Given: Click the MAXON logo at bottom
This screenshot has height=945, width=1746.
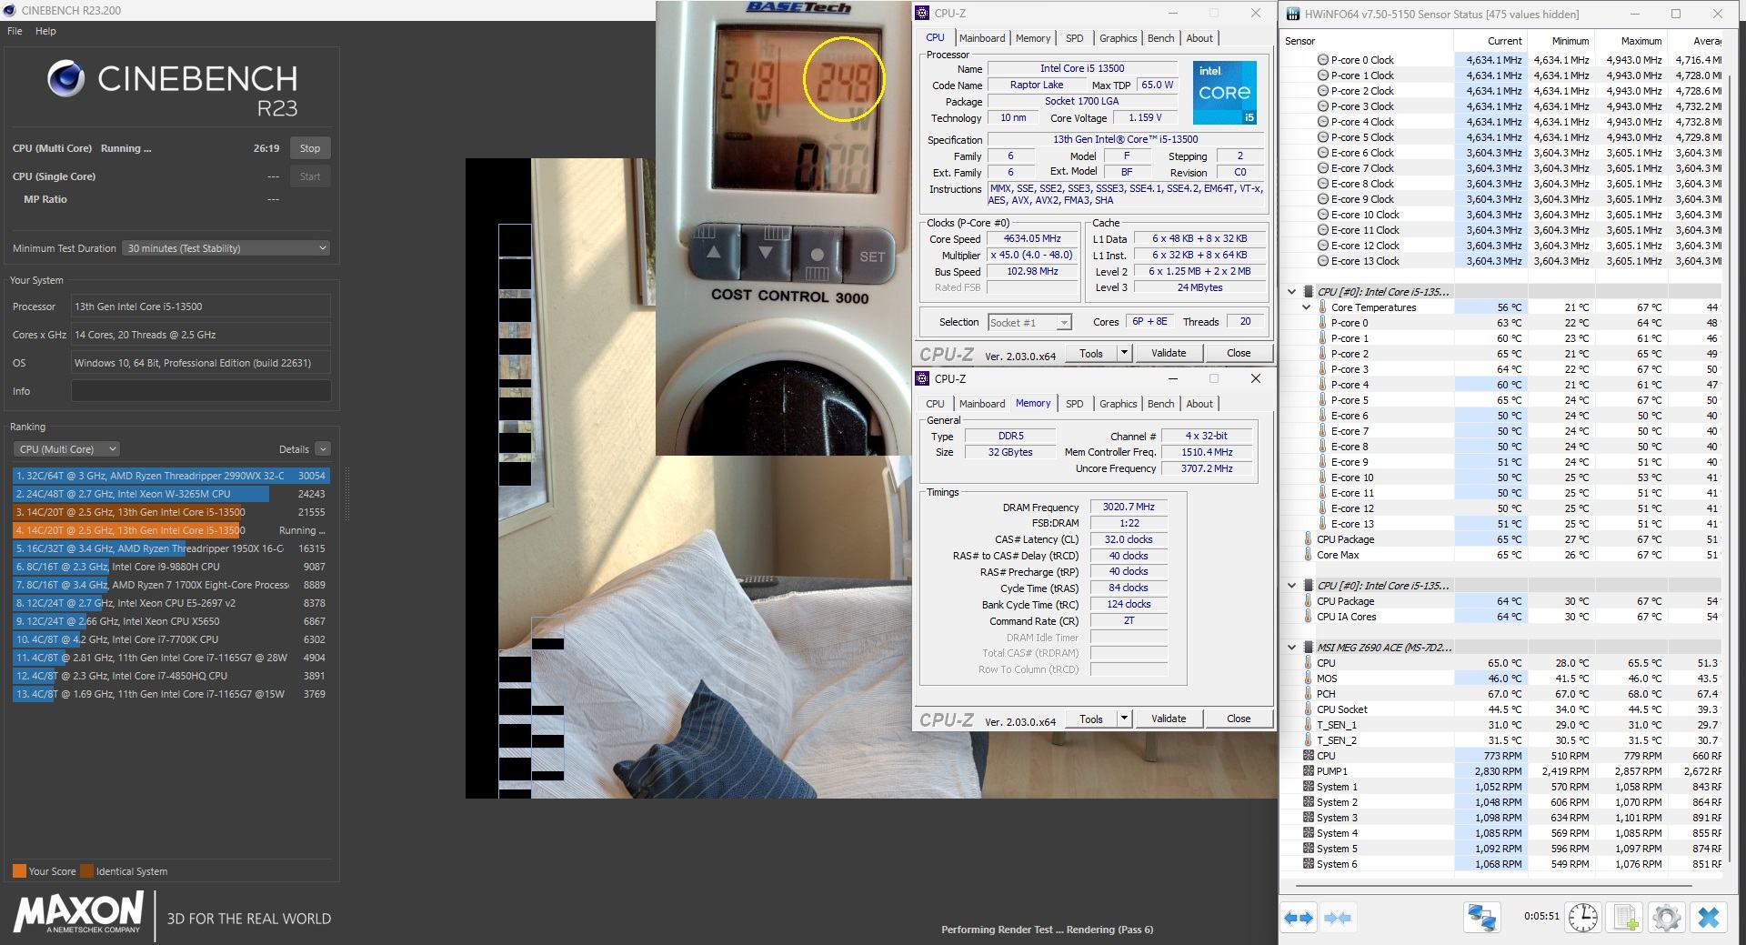Looking at the screenshot, I should pyautogui.click(x=79, y=912).
